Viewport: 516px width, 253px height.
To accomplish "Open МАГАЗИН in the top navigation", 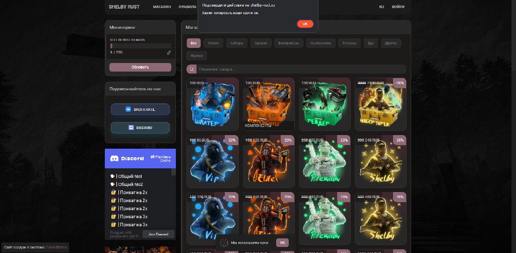I will [162, 7].
